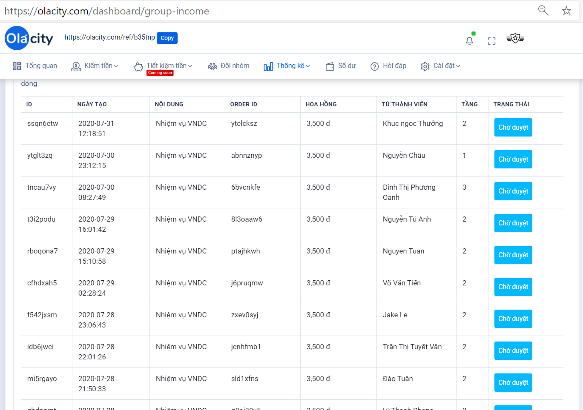
Task: Click the Cài đặt gear icon
Action: [425, 66]
